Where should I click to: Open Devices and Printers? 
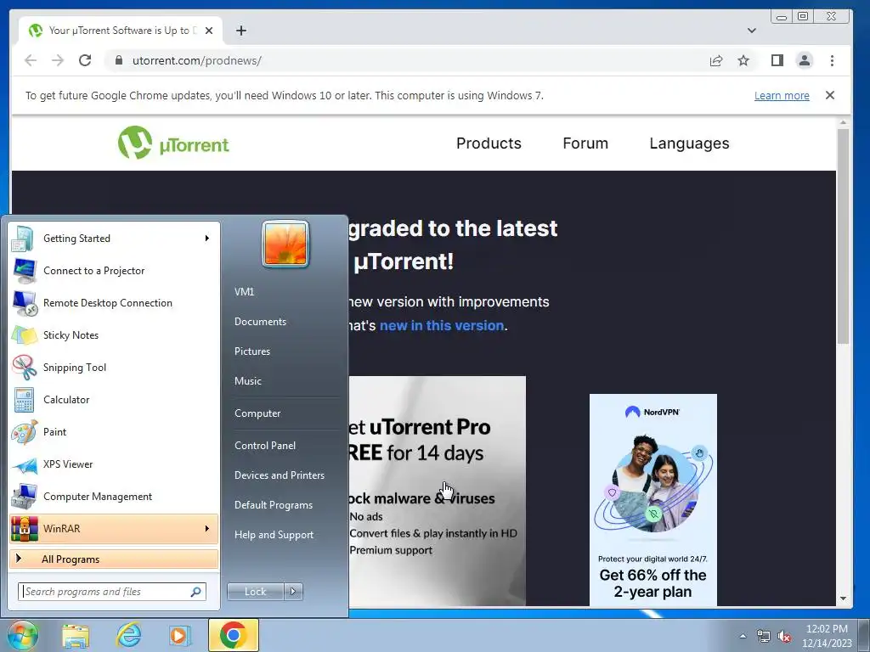280,475
